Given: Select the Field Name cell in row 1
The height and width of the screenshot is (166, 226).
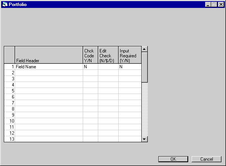Looking at the screenshot, I should [49, 67].
